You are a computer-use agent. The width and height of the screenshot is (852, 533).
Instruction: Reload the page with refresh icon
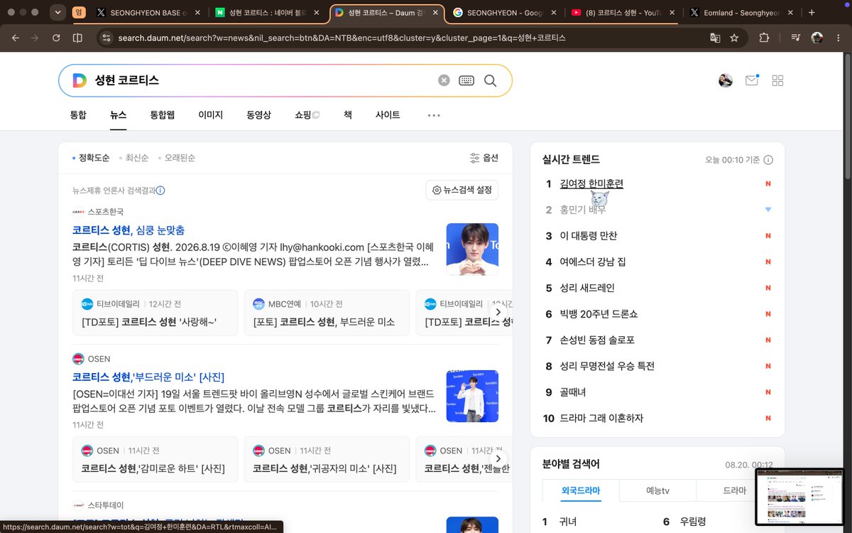point(56,38)
